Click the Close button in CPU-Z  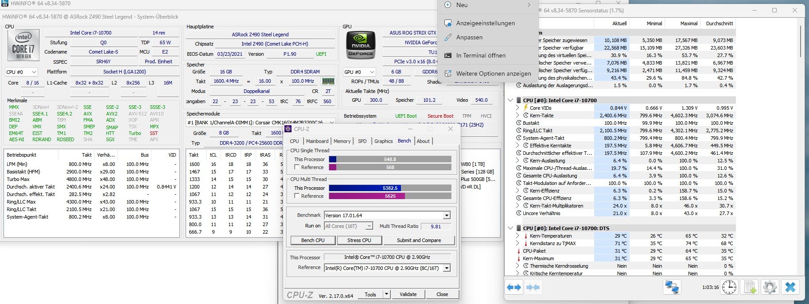point(442,294)
